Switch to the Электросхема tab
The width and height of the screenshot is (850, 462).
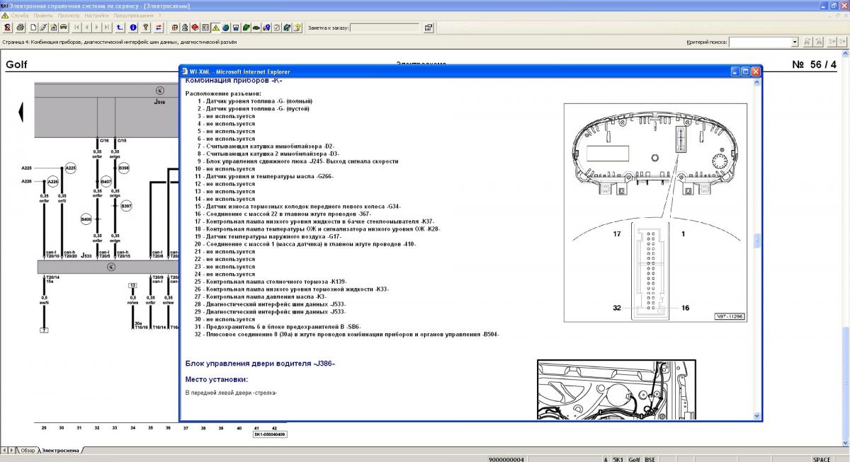(x=60, y=450)
